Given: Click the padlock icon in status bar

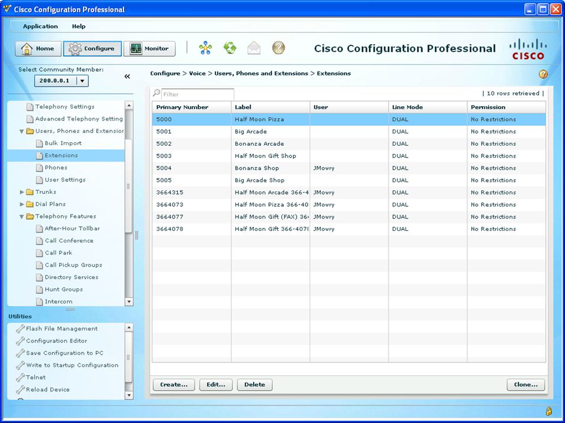Looking at the screenshot, I should [x=549, y=411].
